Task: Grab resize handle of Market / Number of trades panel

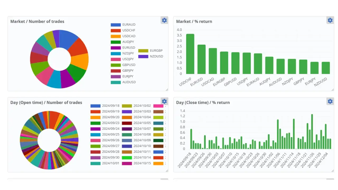Action: point(167,90)
